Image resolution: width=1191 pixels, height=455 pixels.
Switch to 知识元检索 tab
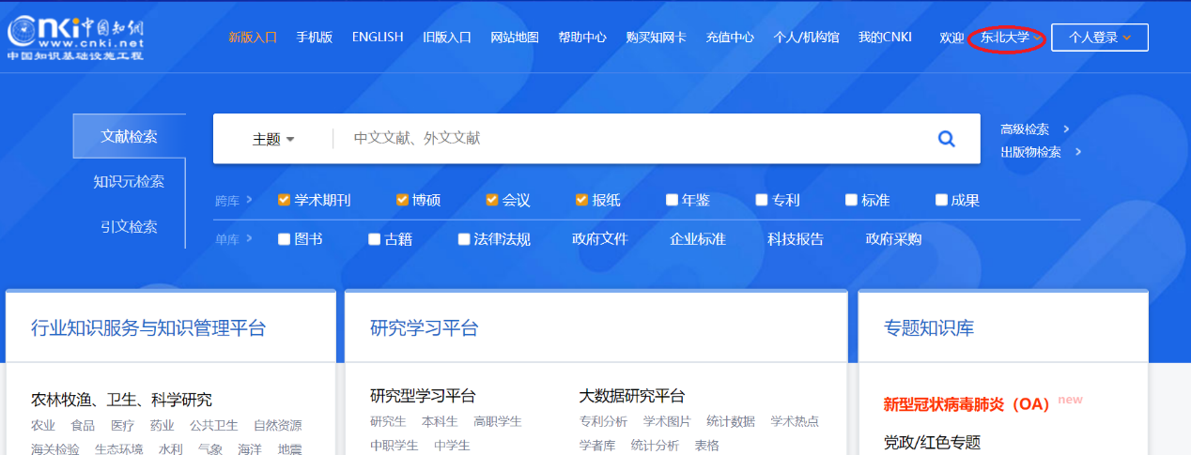click(129, 181)
